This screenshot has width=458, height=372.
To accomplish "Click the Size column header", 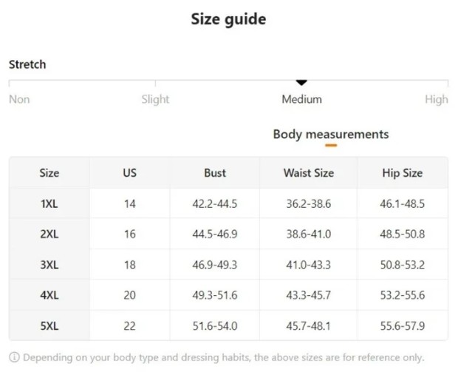I will (x=49, y=173).
